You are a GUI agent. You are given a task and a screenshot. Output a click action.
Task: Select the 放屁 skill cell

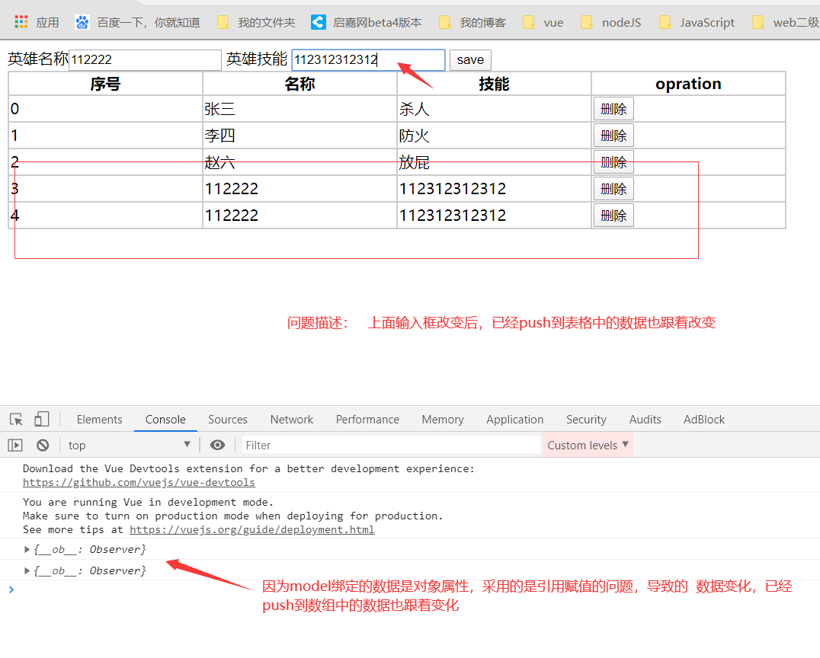(x=494, y=162)
